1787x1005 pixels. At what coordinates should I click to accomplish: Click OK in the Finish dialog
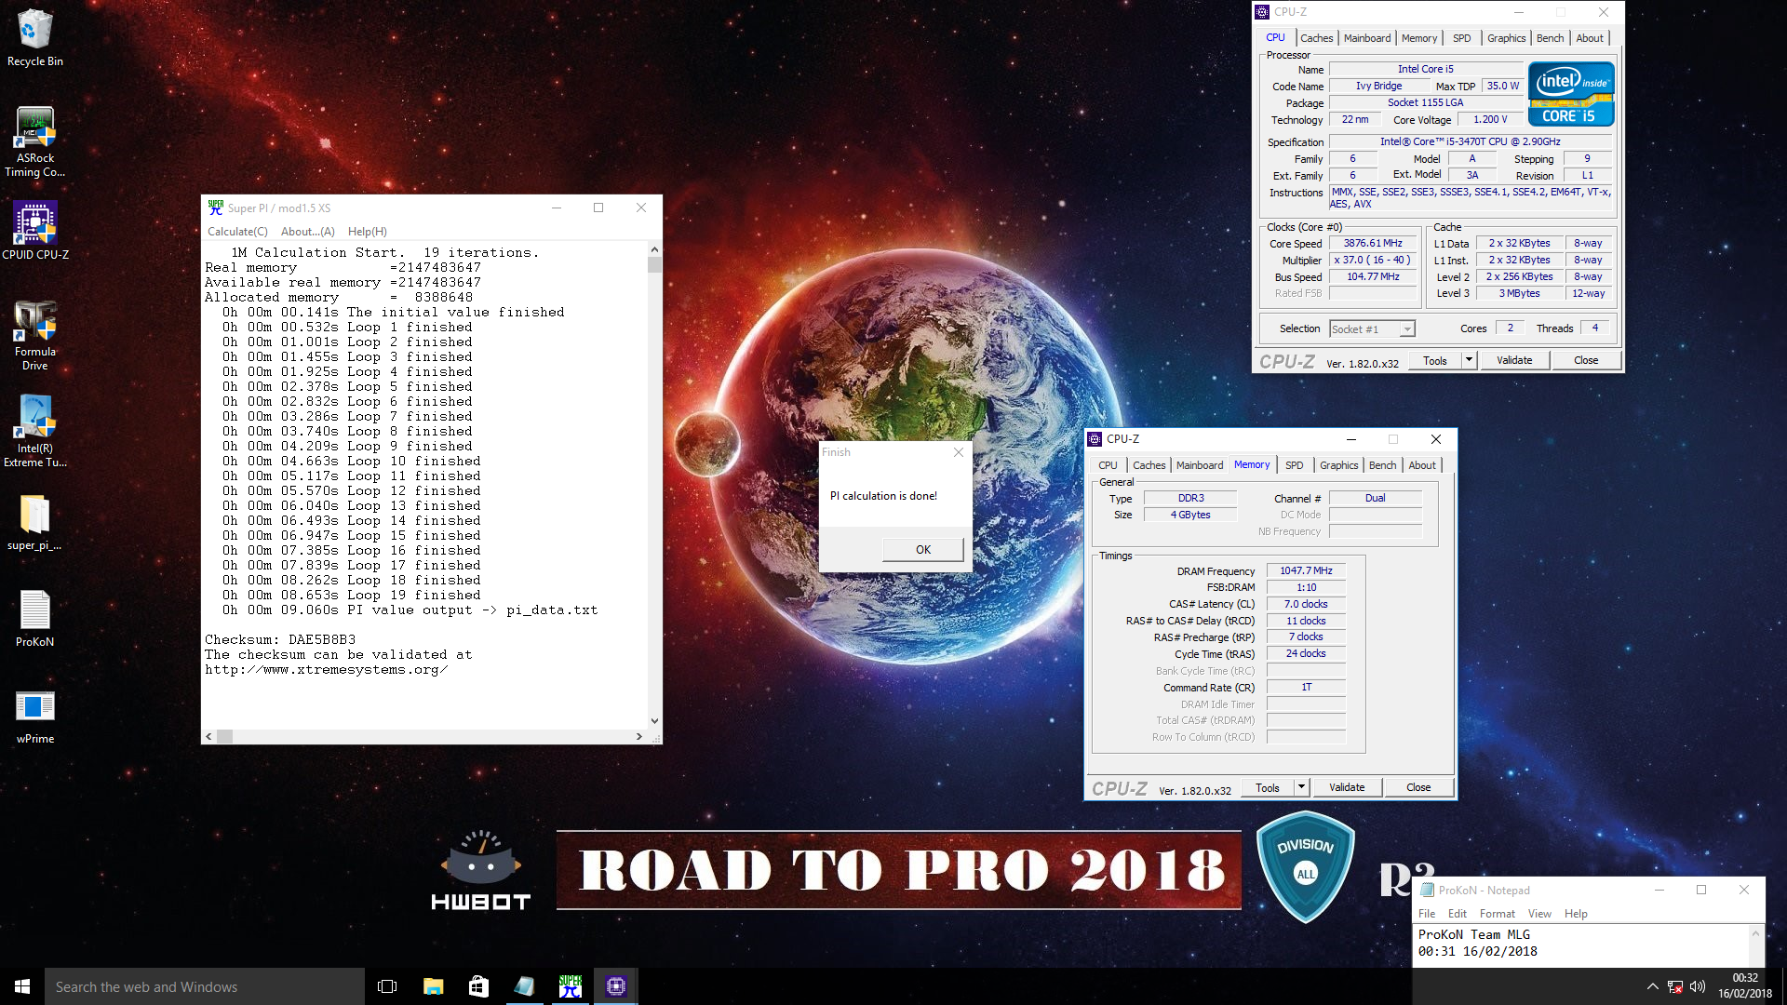(x=922, y=550)
